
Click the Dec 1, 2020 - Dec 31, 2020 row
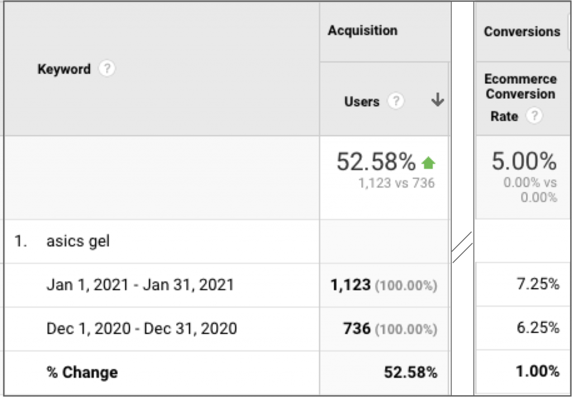coord(142,328)
